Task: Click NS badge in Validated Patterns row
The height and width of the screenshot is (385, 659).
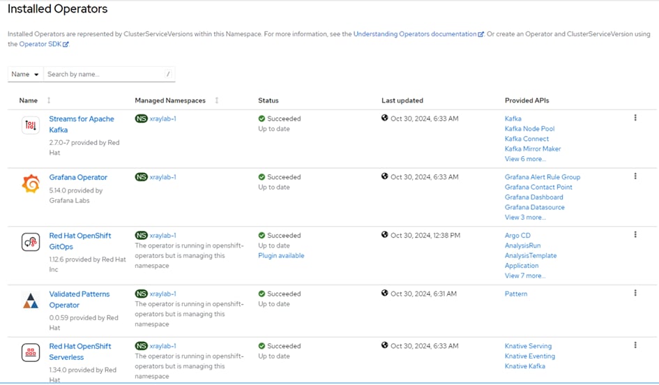Action: click(141, 294)
